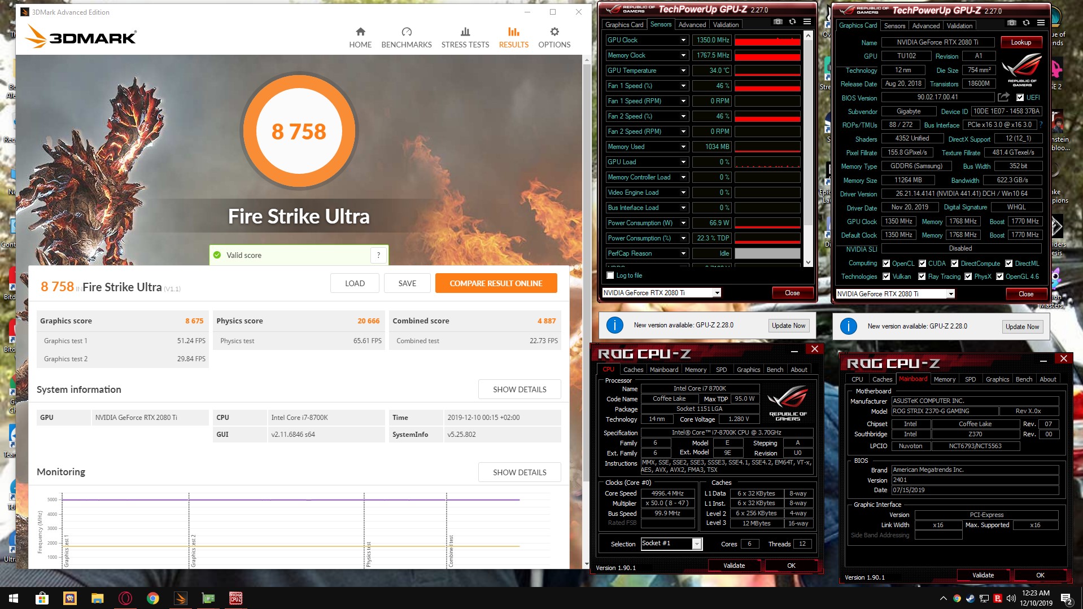Open Memory Used sensor dropdown
This screenshot has width=1083, height=609.
click(x=683, y=147)
